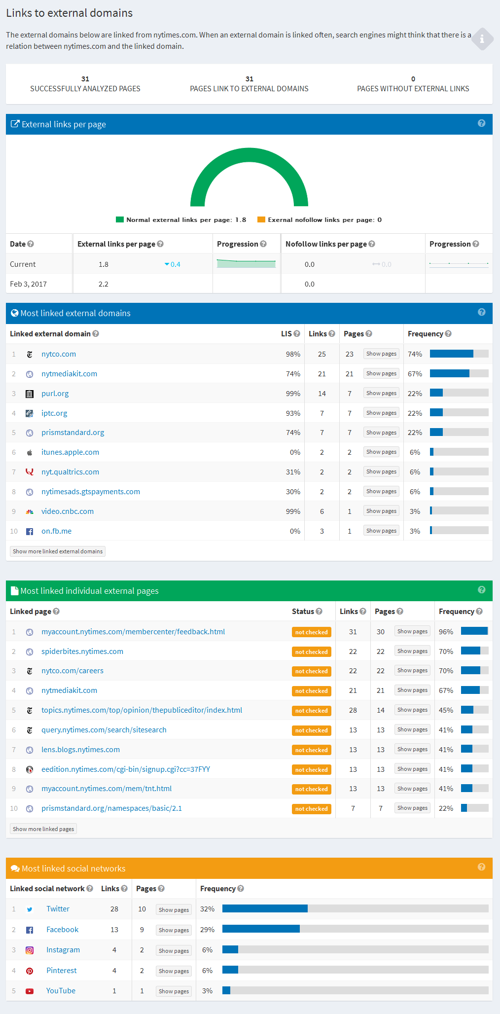Open the prismstandard.org domain link
Viewport: 500px width, 1014px height.
[73, 433]
